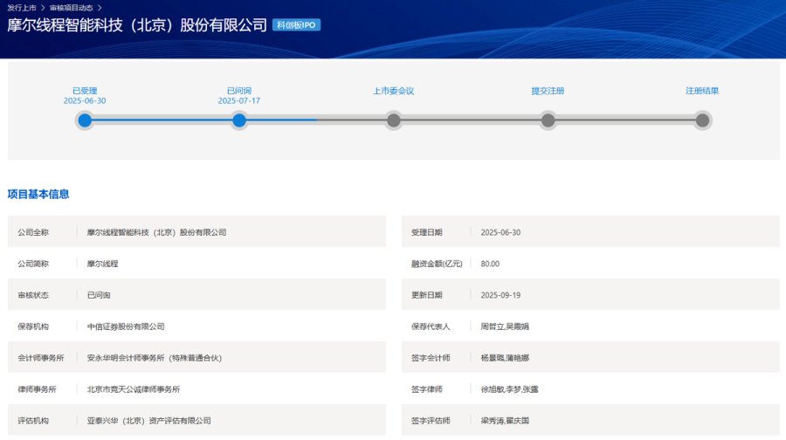Click the 融资金额 value 80.00
This screenshot has width=786, height=440.
pyautogui.click(x=490, y=264)
